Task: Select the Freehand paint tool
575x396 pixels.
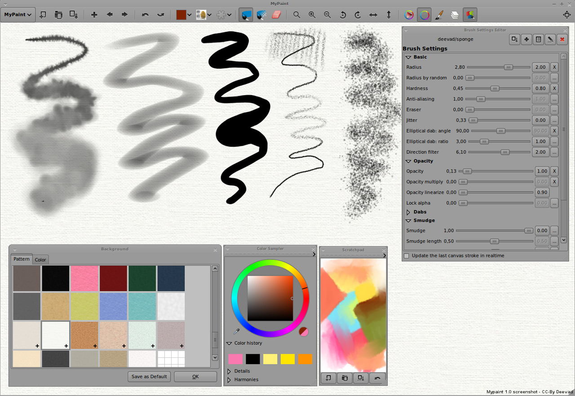Action: pyautogui.click(x=246, y=15)
